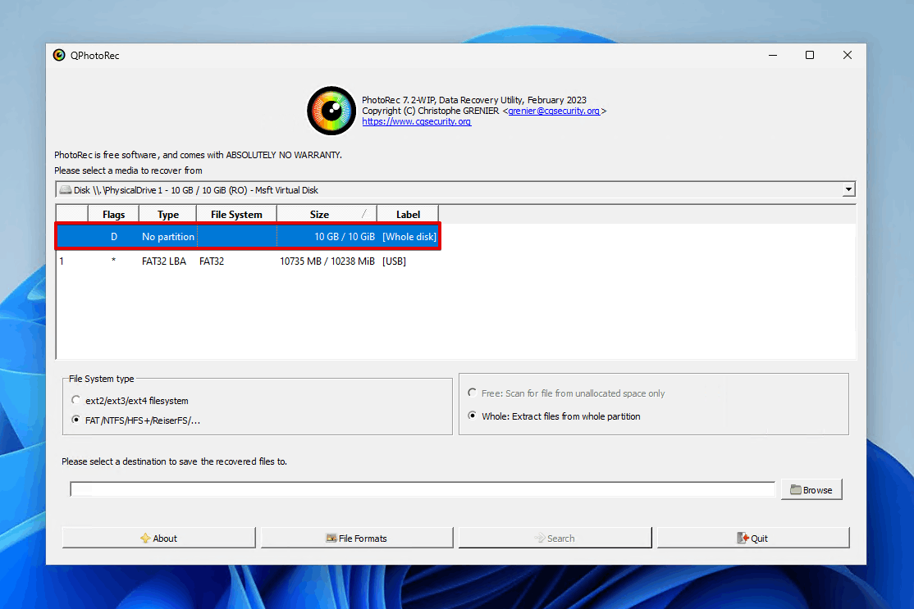Click the File System column header
The width and height of the screenshot is (914, 609).
(x=236, y=215)
